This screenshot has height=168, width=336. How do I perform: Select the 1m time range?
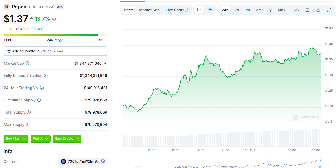click(247, 10)
